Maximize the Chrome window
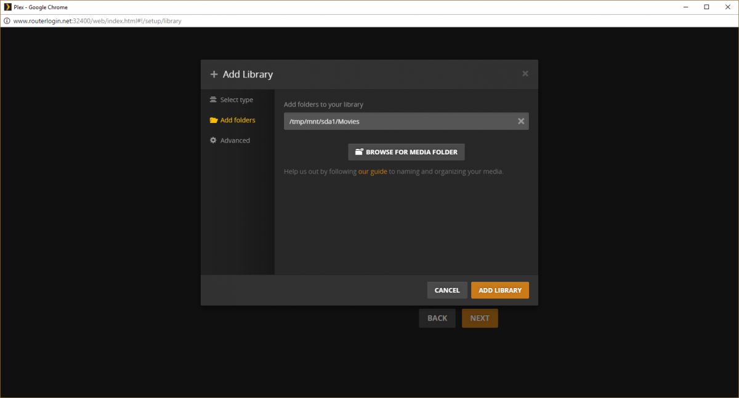The height and width of the screenshot is (398, 739). pyautogui.click(x=706, y=7)
